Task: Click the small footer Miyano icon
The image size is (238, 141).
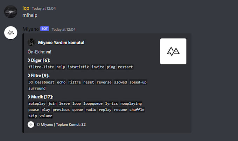Action: tap(31, 124)
